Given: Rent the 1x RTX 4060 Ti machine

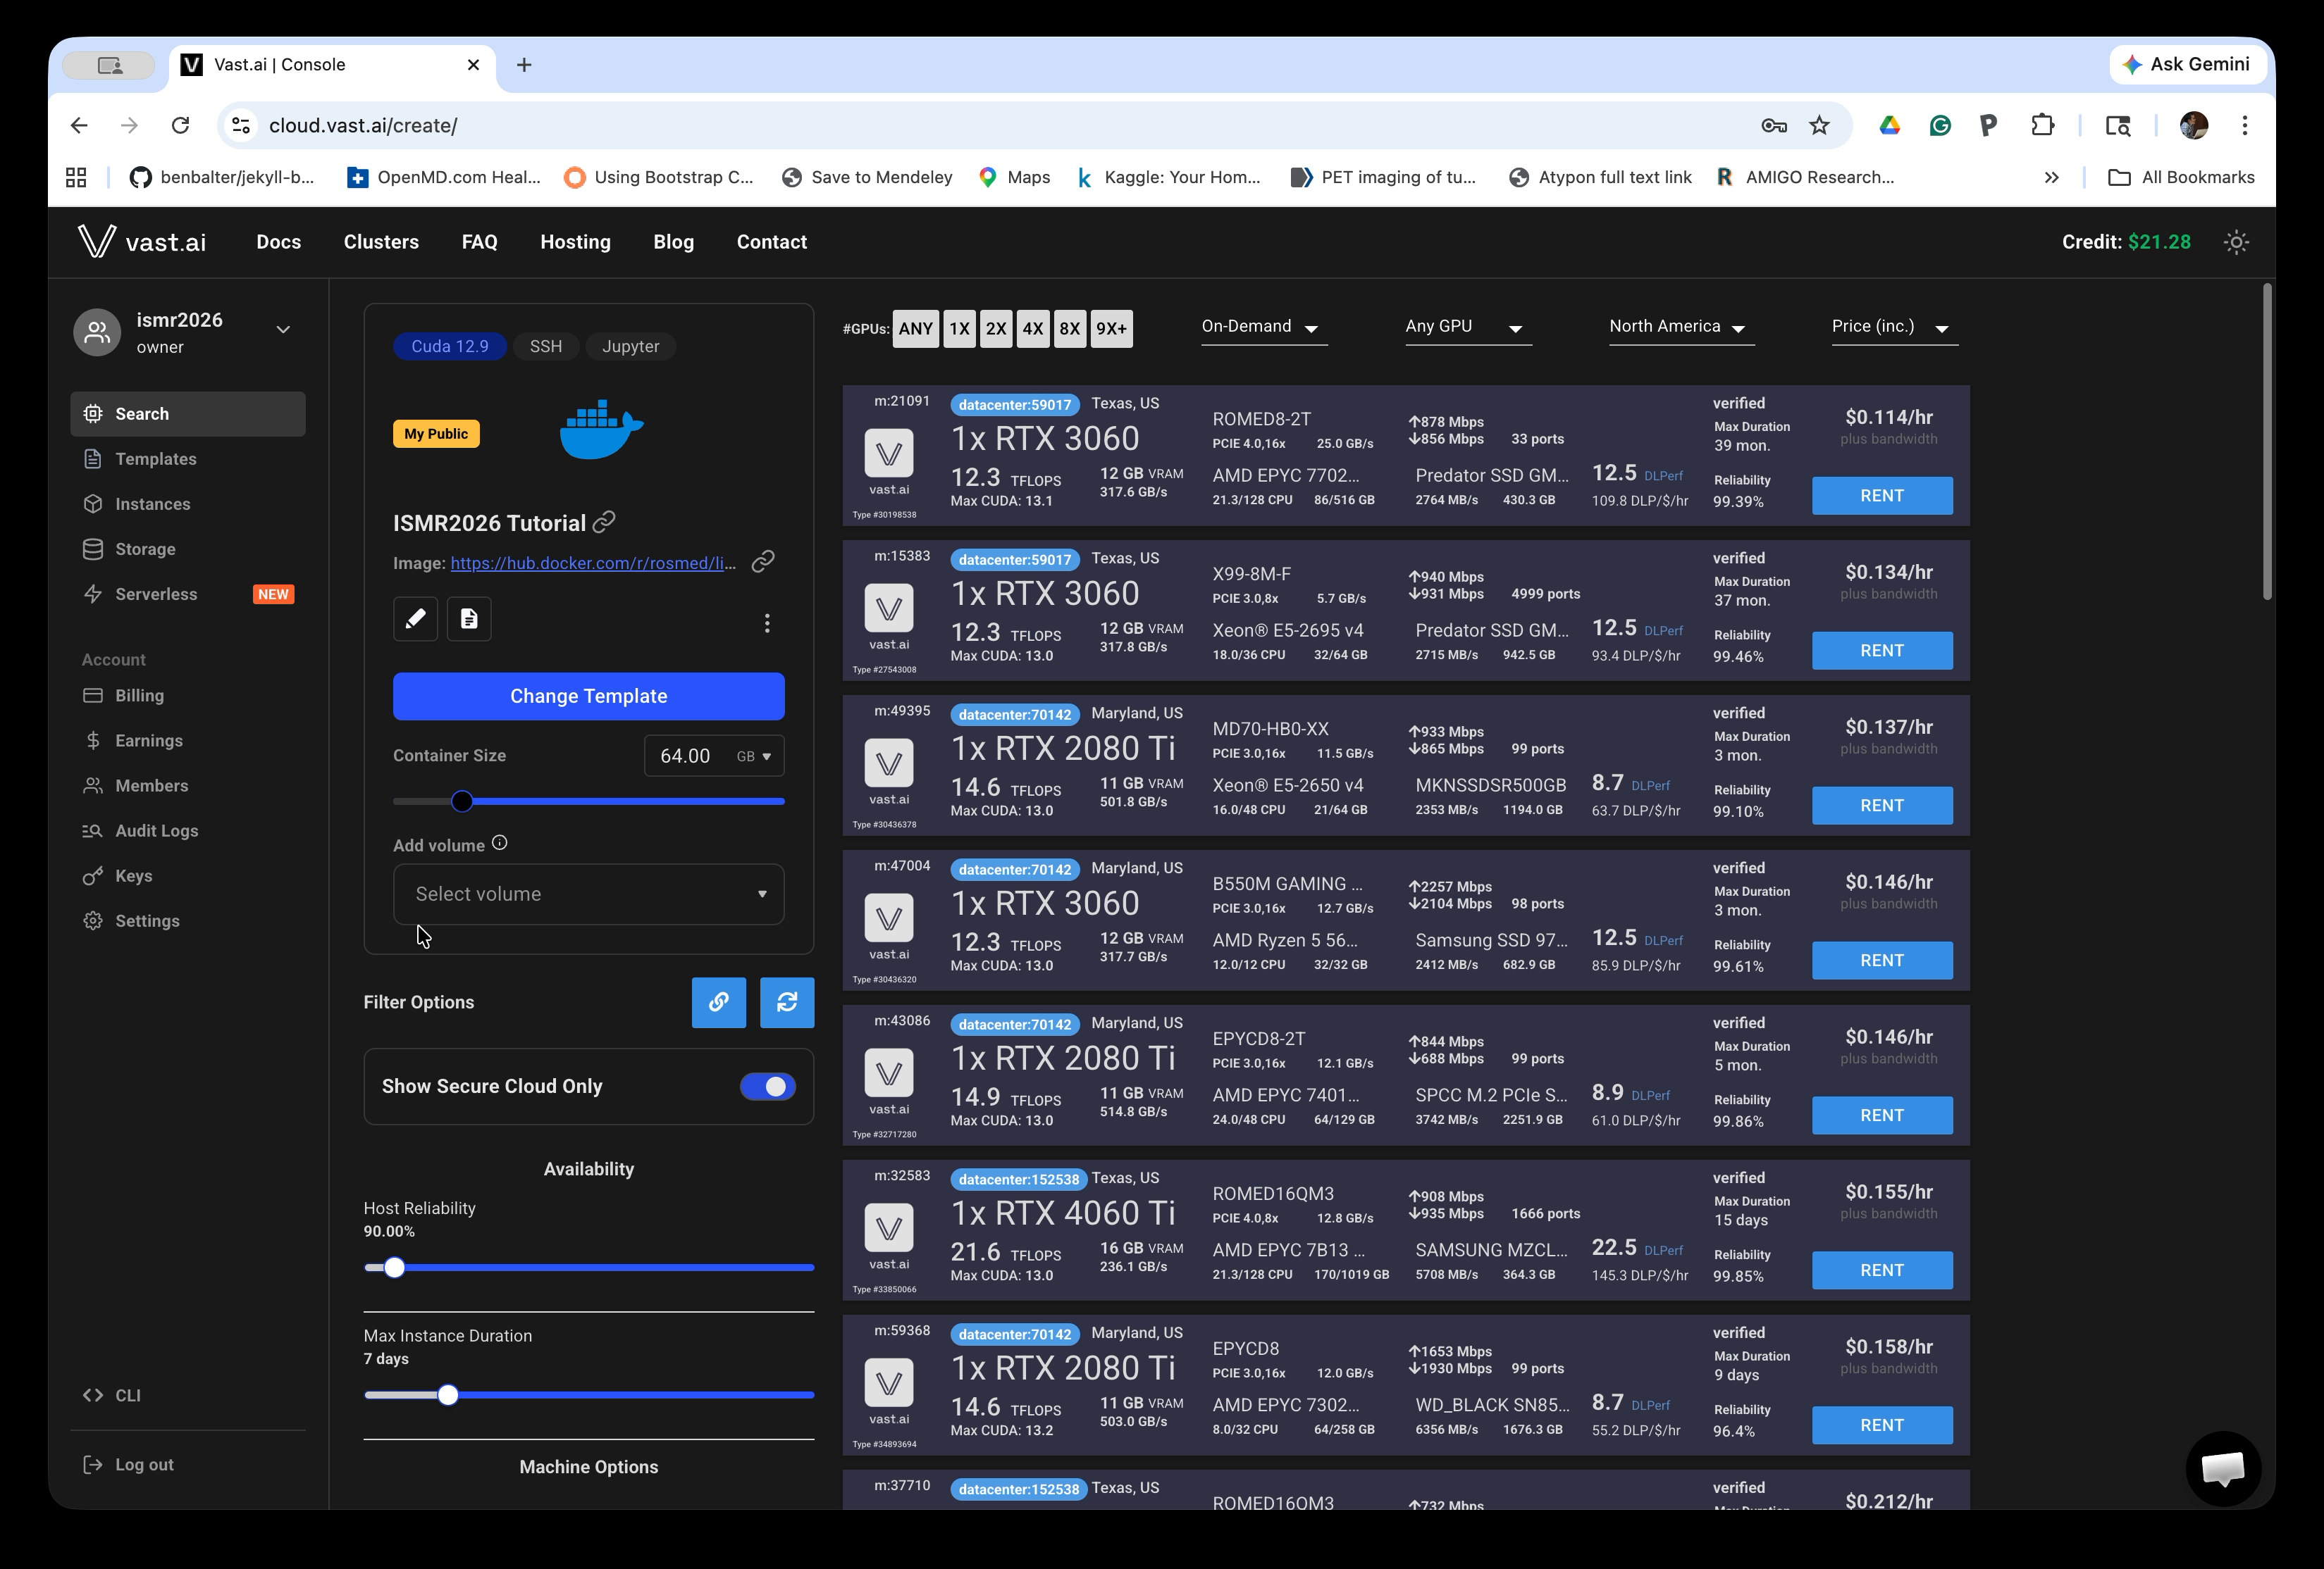Looking at the screenshot, I should pyautogui.click(x=1881, y=1270).
